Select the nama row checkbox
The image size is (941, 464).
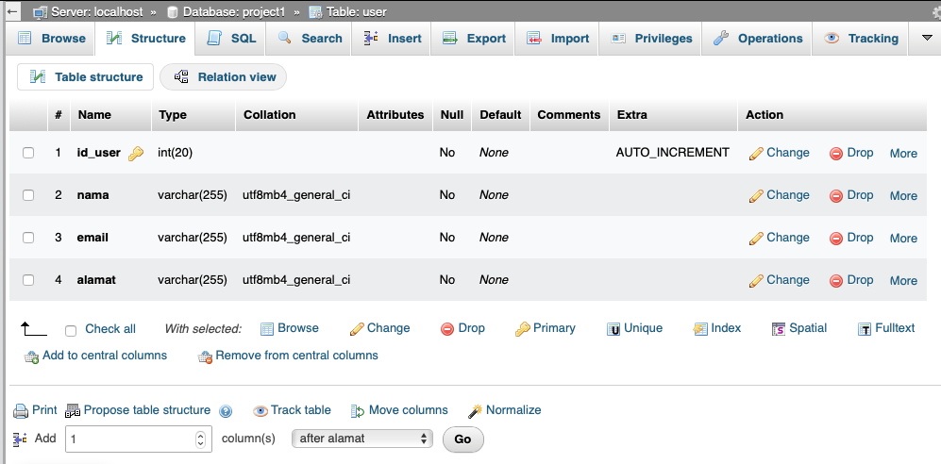click(28, 195)
